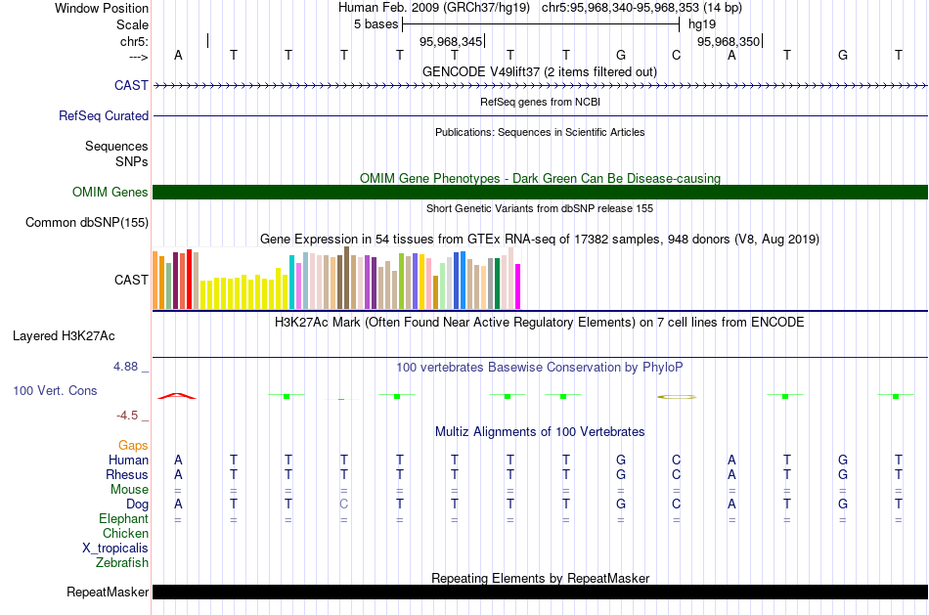Open the OMIM Genes track label

(x=111, y=193)
